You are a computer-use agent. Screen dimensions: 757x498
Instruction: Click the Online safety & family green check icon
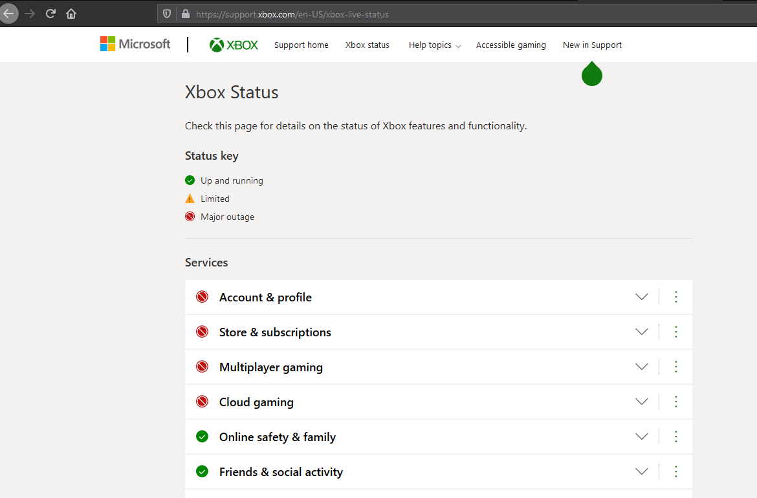pos(203,437)
